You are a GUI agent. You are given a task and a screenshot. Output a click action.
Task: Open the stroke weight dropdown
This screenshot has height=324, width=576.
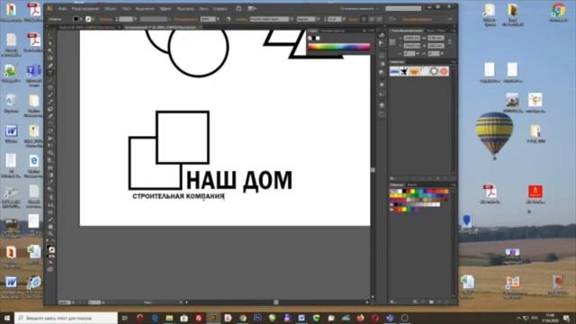(136, 19)
